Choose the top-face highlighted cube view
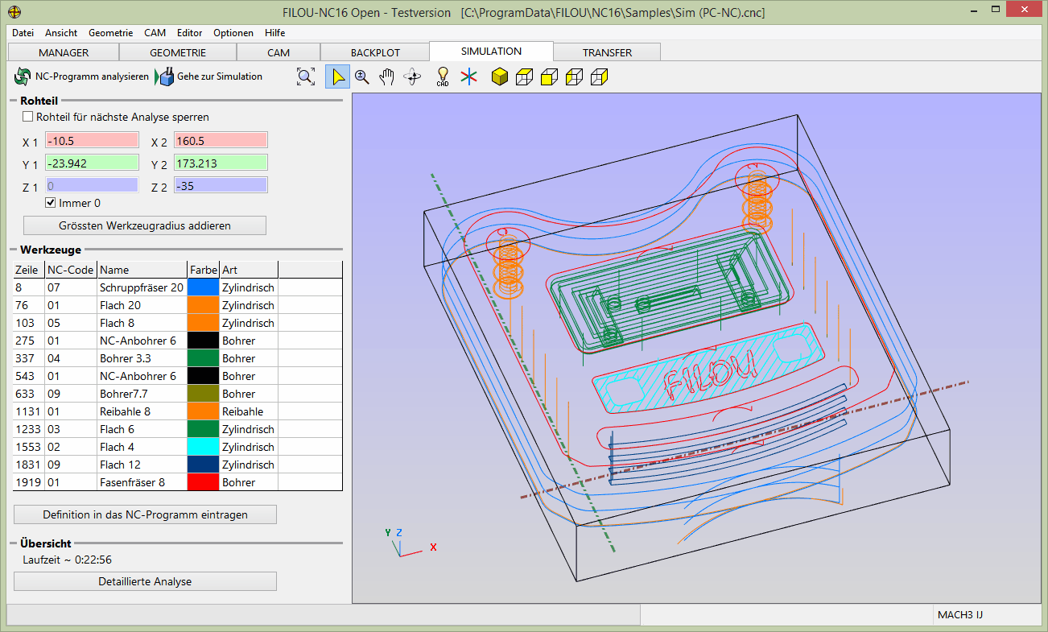Viewport: 1048px width, 632px height. (524, 77)
